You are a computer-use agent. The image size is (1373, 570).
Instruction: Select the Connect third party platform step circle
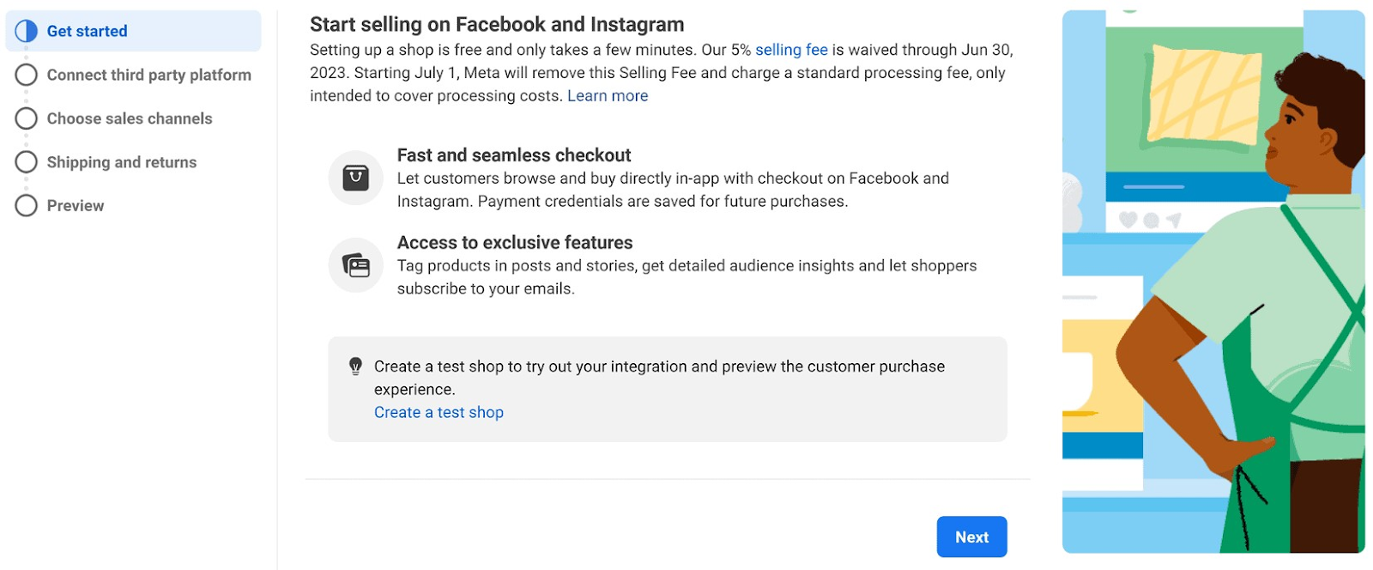coord(26,75)
